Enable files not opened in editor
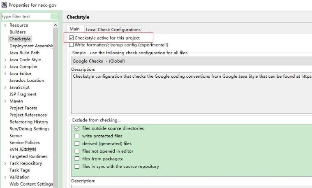This screenshot has height=188, width=312. tap(77, 151)
